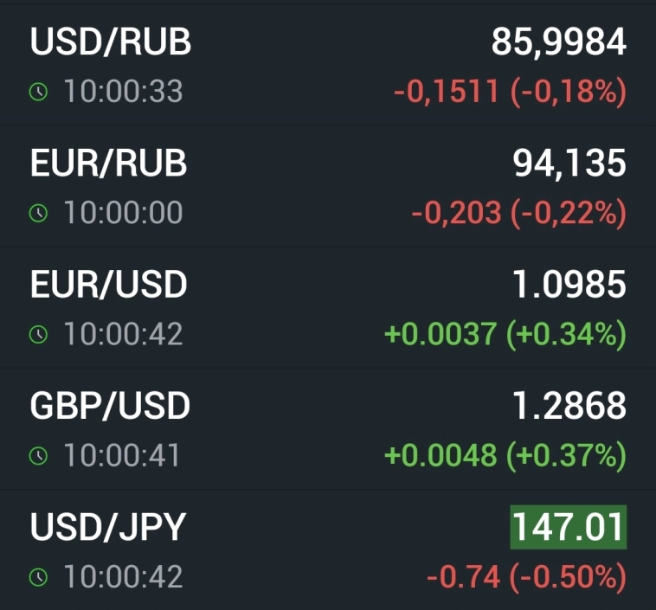Click the red -0.74 (-0.50%) change
The width and height of the screenshot is (656, 610).
526,576
